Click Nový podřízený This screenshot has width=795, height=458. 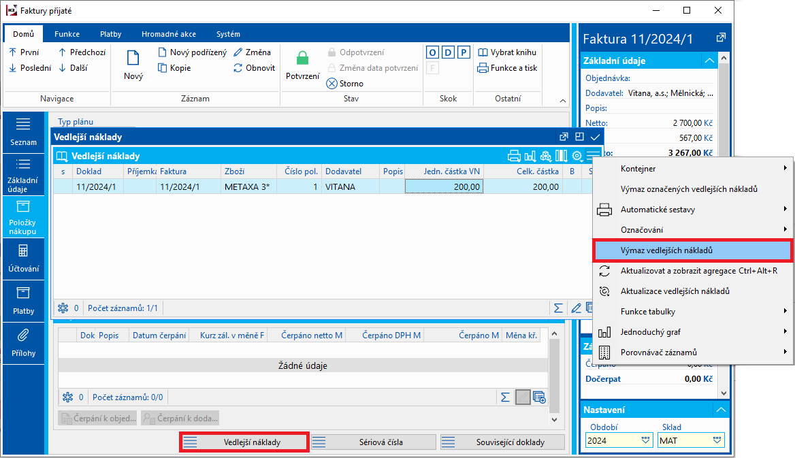coord(192,52)
